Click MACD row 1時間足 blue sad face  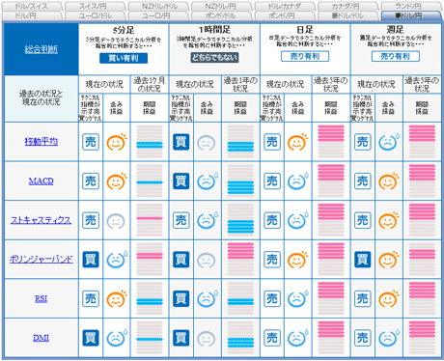click(207, 181)
